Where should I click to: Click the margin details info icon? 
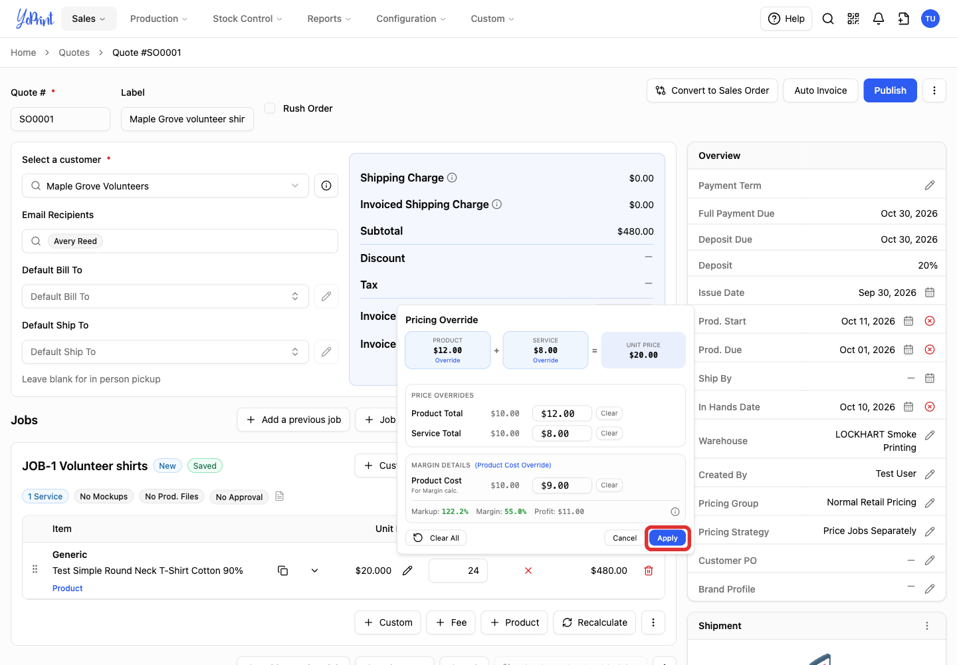[x=675, y=511]
